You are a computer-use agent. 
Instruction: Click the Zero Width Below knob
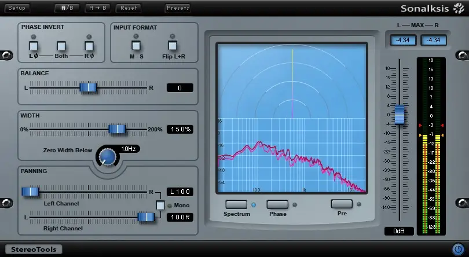(x=107, y=157)
